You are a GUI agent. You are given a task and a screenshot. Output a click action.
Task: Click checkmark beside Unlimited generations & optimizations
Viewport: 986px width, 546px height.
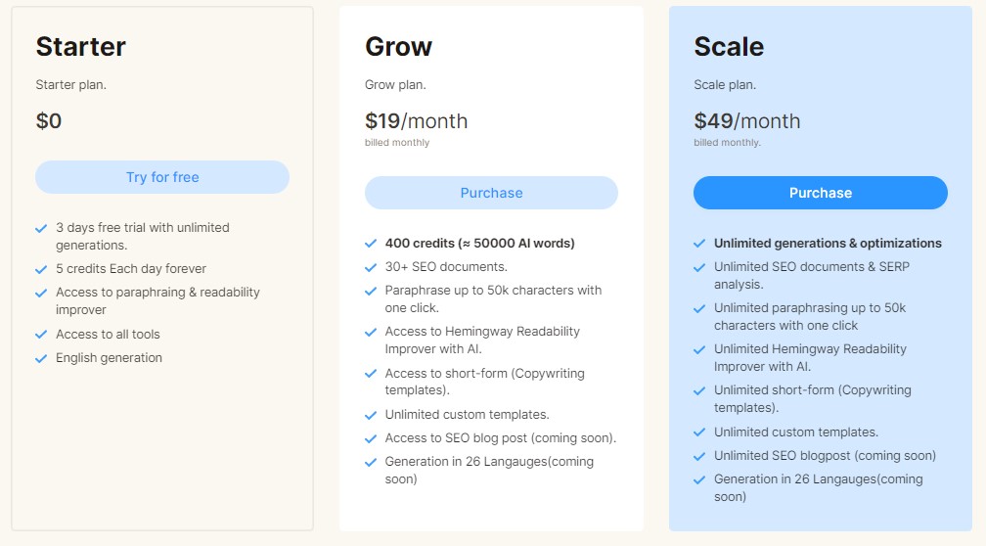pos(699,244)
